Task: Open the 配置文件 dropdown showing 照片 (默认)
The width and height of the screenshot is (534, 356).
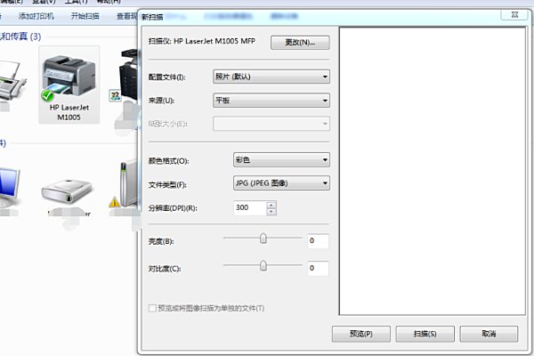Action: (271, 77)
